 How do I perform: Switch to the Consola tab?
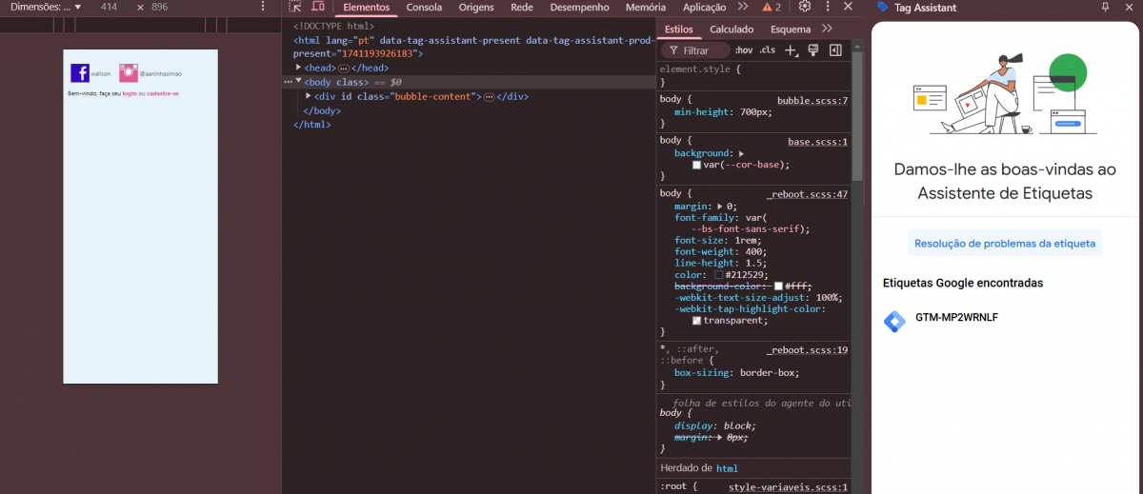[424, 7]
